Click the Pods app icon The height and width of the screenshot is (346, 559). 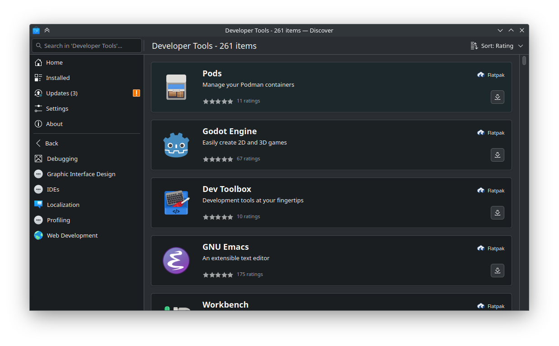(x=176, y=87)
